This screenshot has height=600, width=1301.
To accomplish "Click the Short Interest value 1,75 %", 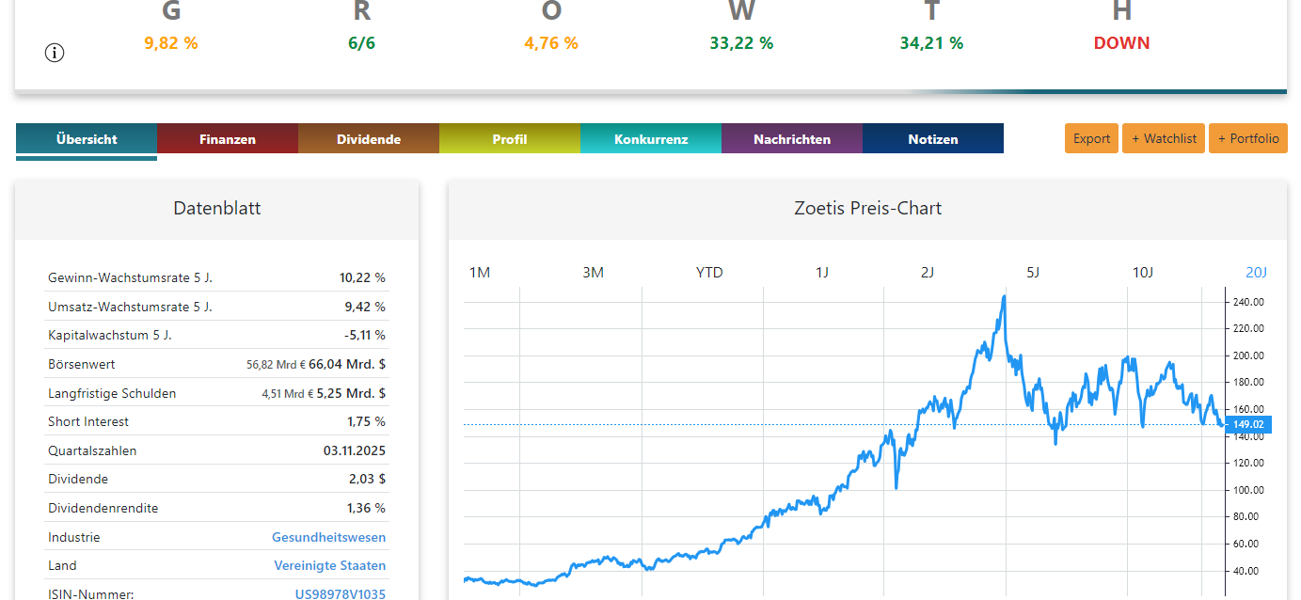I will tap(366, 421).
